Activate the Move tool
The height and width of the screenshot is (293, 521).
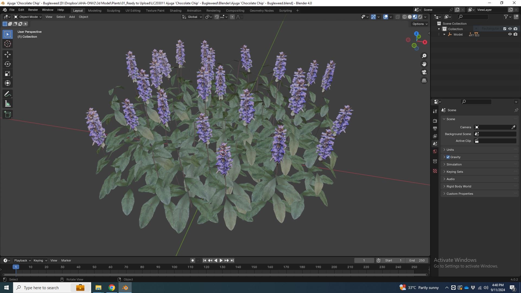(8, 55)
